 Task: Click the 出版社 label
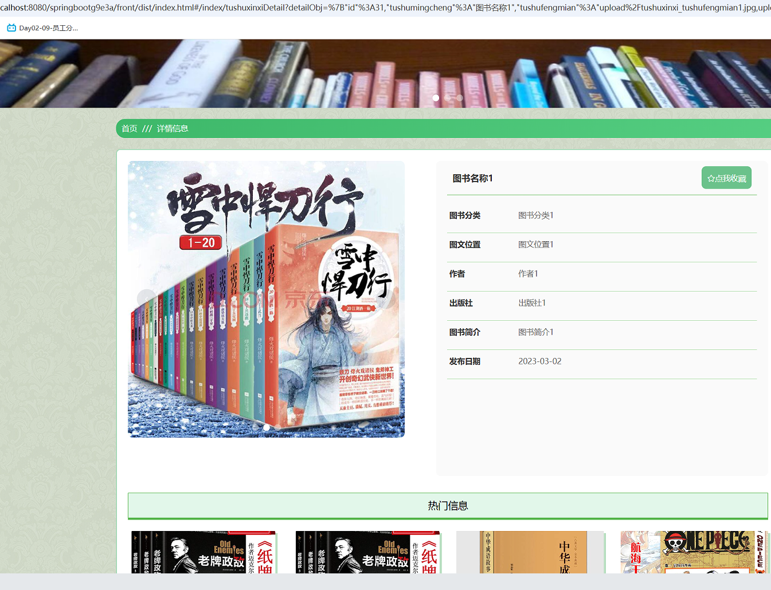tap(461, 303)
